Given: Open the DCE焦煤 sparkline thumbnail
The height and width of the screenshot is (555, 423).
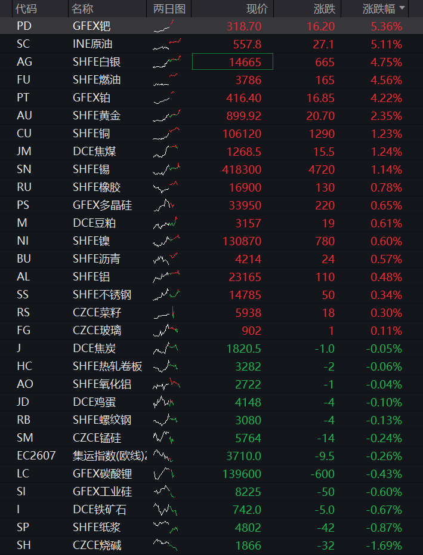Looking at the screenshot, I should (x=165, y=151).
